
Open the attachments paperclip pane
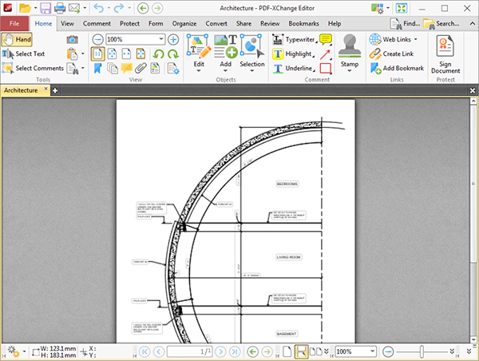coord(141,68)
